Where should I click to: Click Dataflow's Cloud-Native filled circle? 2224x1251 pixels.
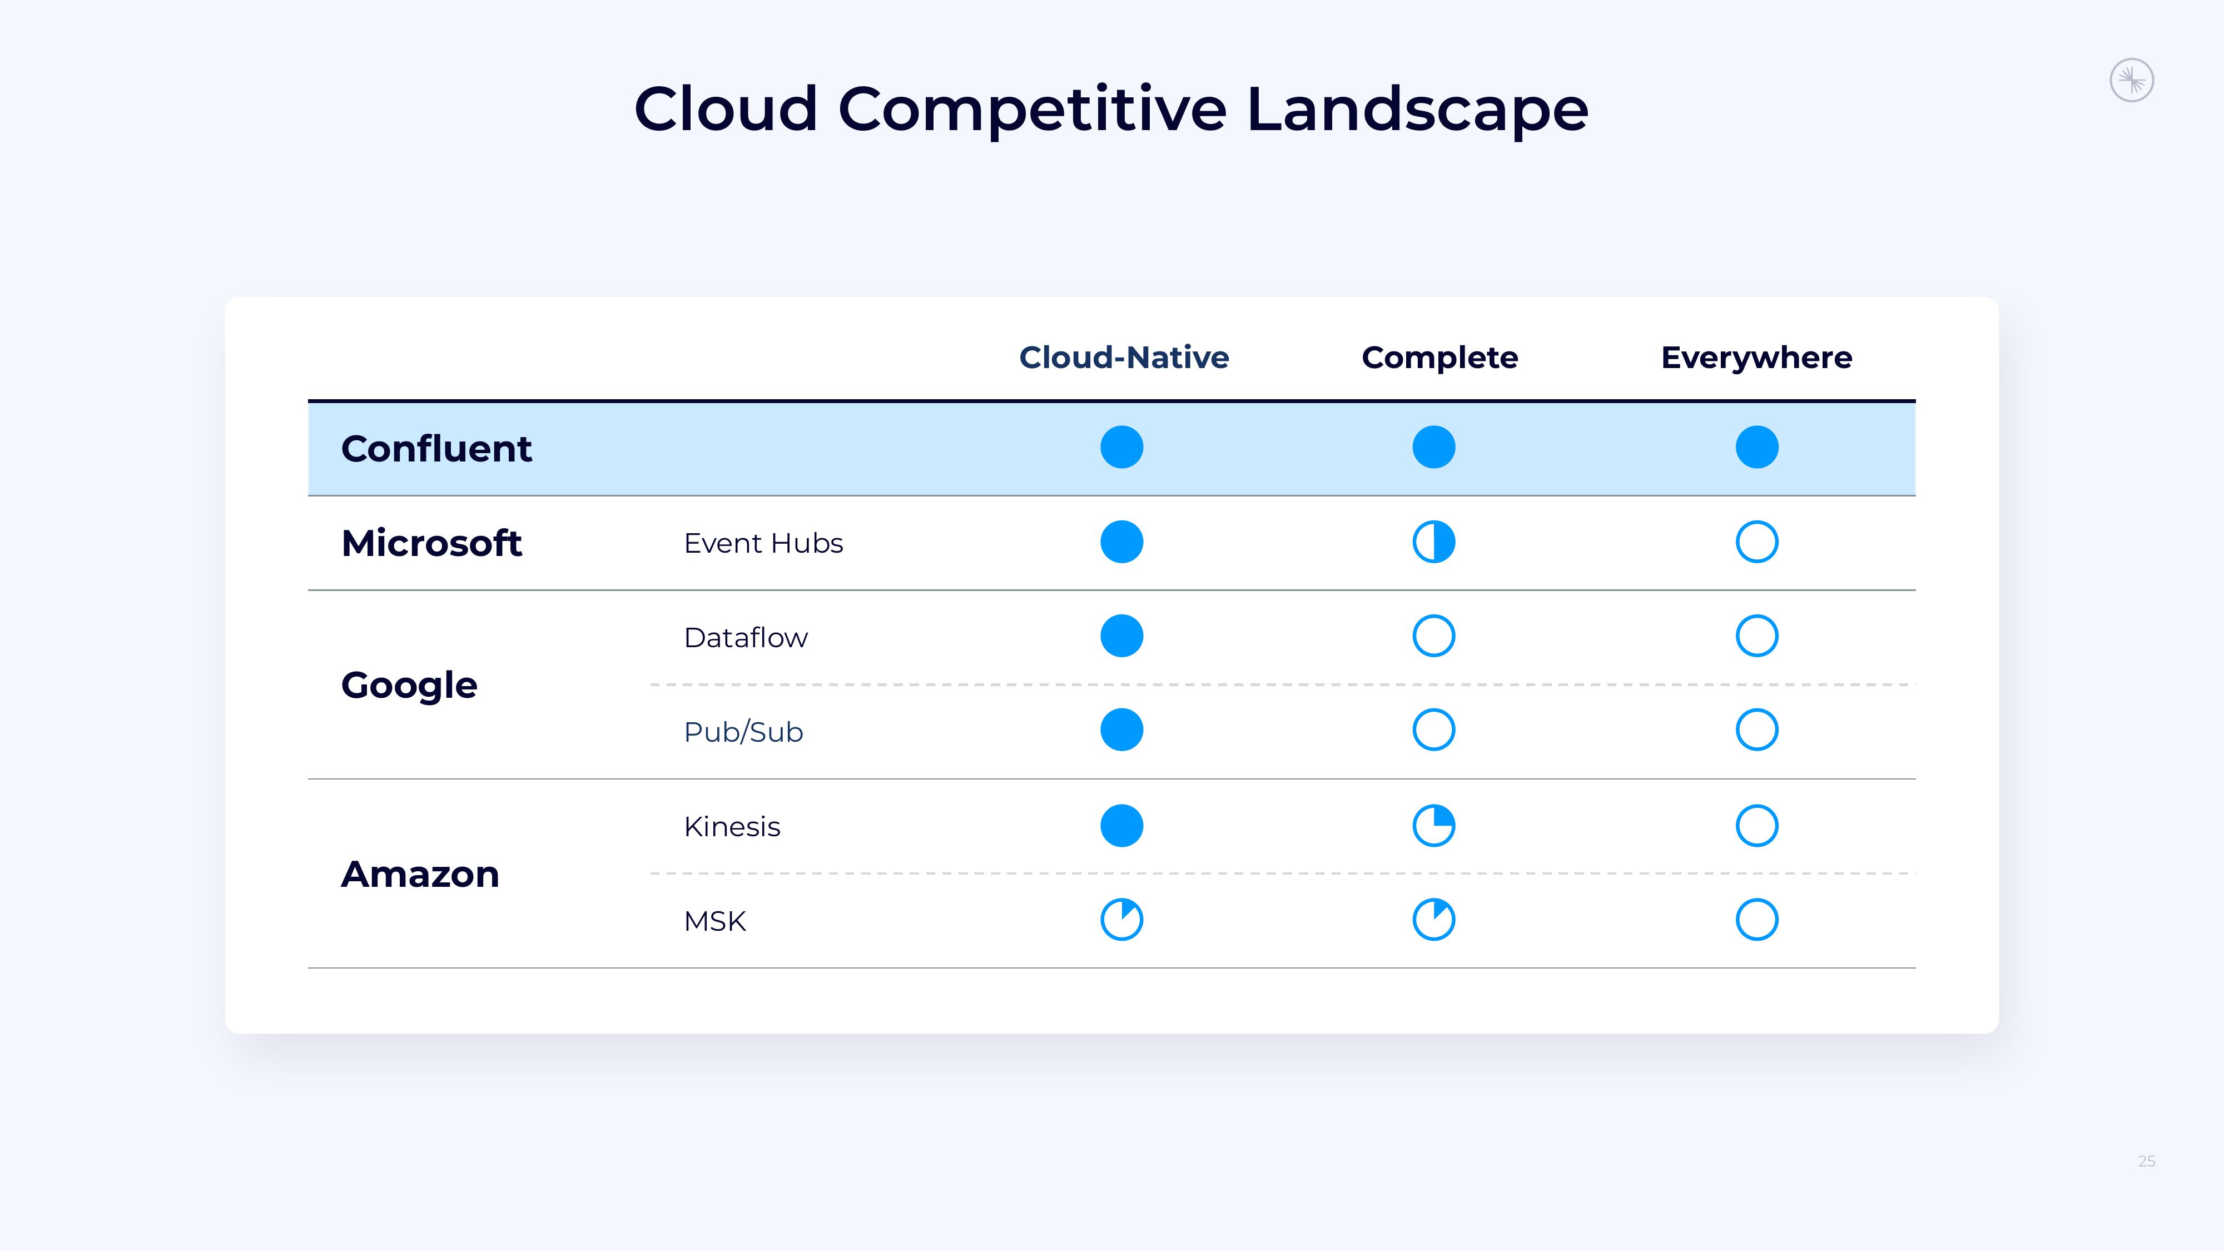[x=1121, y=636]
